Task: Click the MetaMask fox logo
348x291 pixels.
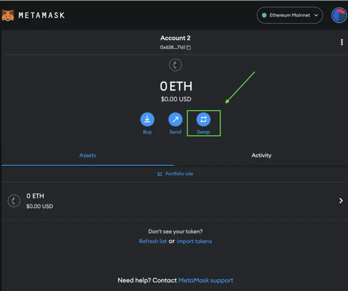Action: tap(8, 15)
